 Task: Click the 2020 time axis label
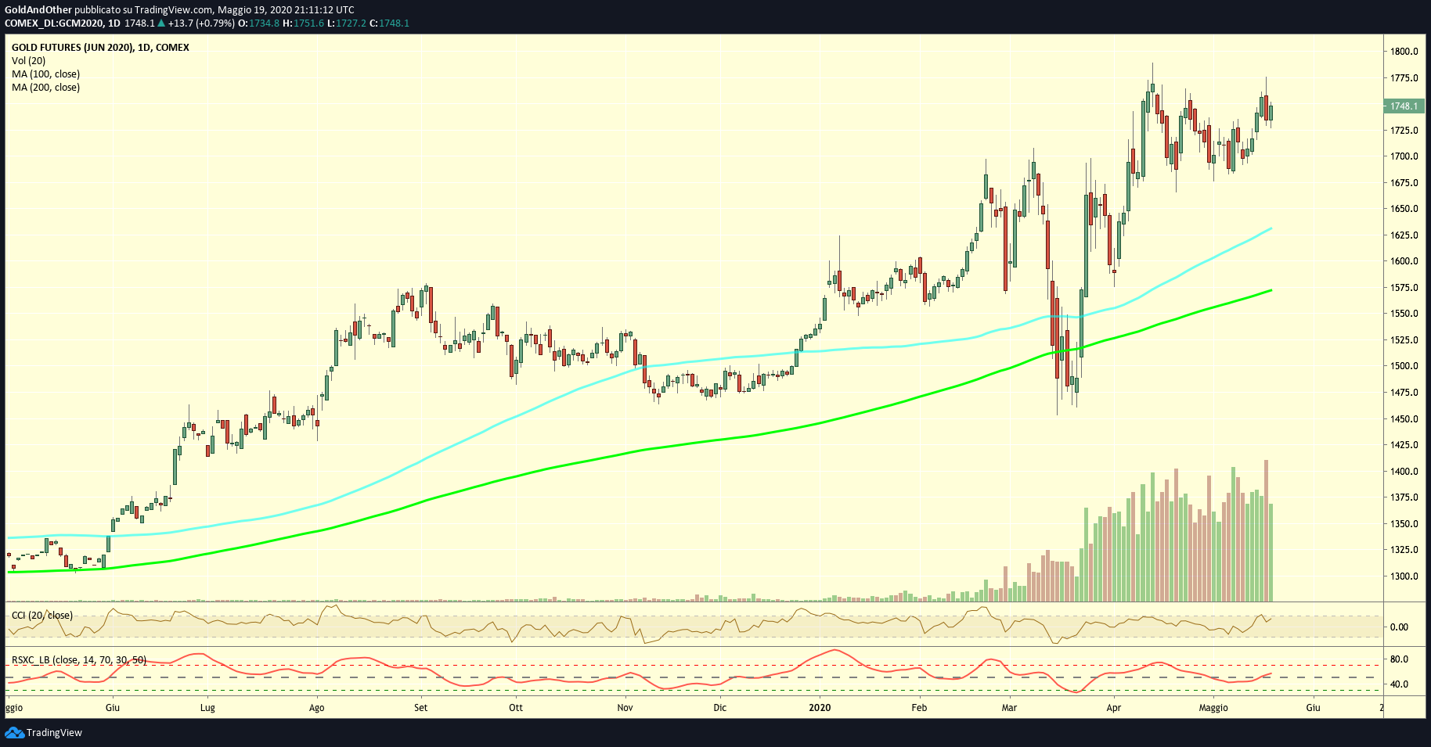click(x=820, y=708)
